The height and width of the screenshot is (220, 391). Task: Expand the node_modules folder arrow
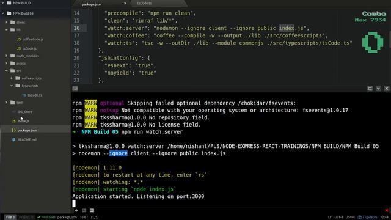7,56
